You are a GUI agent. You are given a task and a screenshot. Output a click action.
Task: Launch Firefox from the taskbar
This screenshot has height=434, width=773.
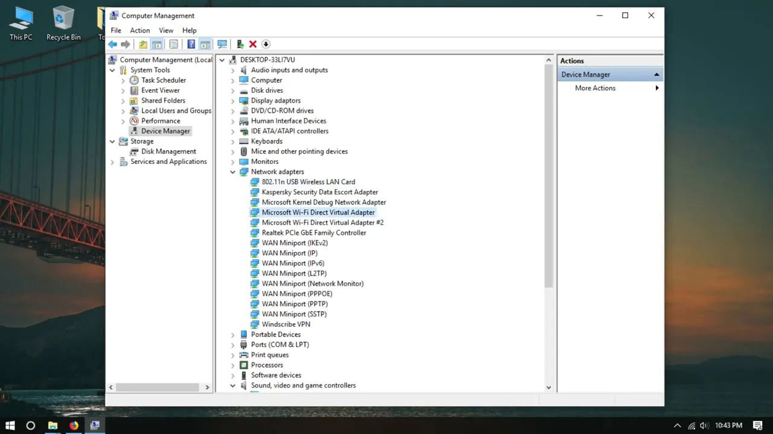[74, 426]
